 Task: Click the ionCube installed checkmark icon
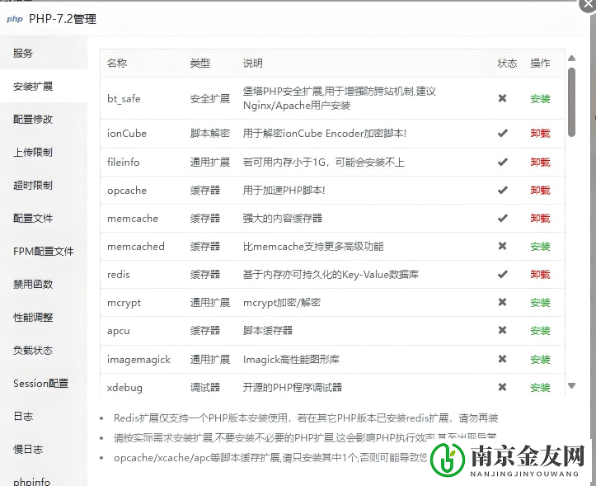point(503,133)
